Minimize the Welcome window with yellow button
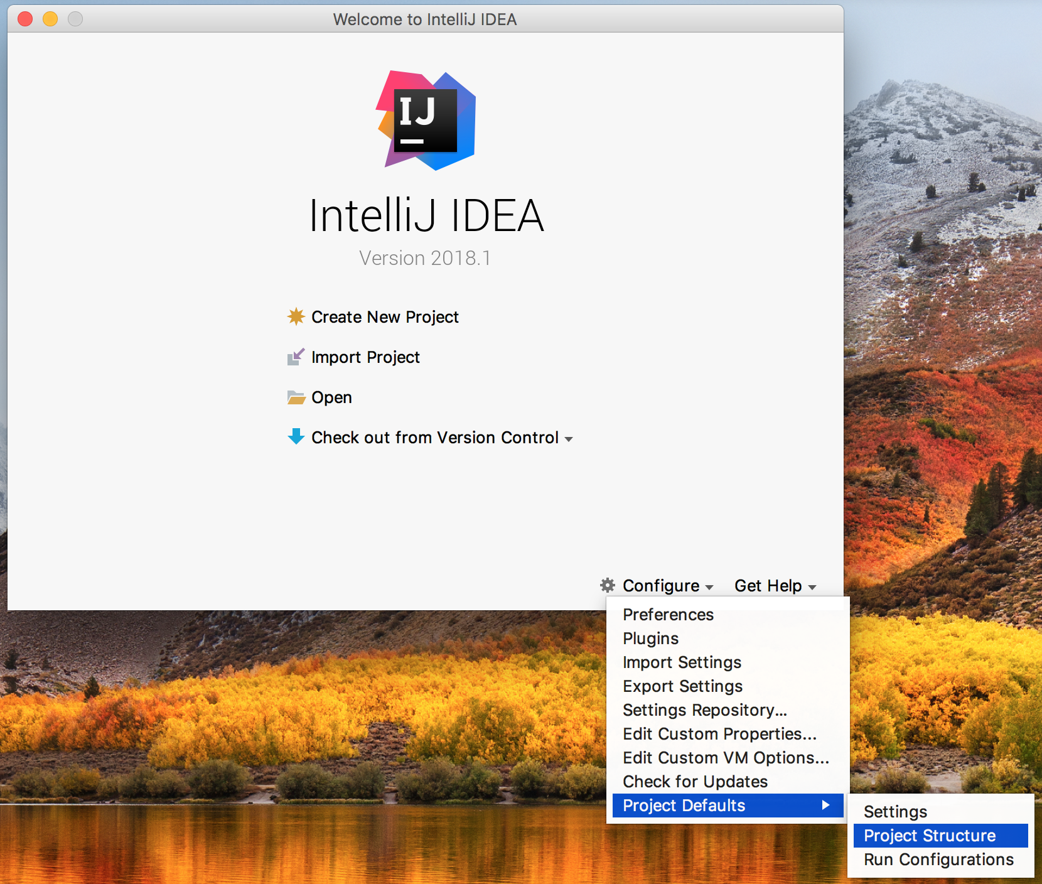This screenshot has height=884, width=1042. coord(50,19)
